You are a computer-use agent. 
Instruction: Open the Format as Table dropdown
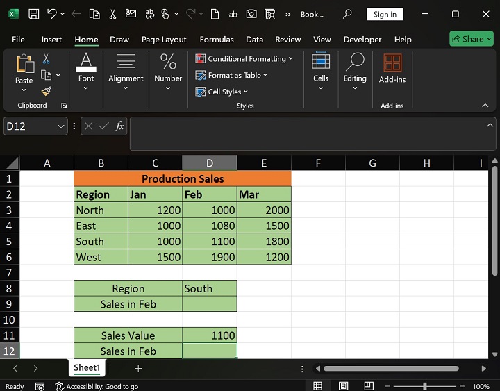[232, 75]
